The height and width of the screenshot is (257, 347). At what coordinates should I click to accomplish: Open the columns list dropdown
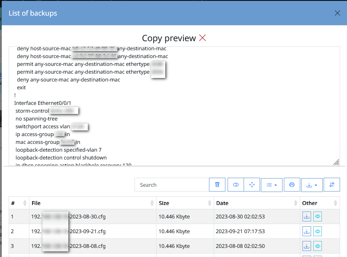click(272, 185)
